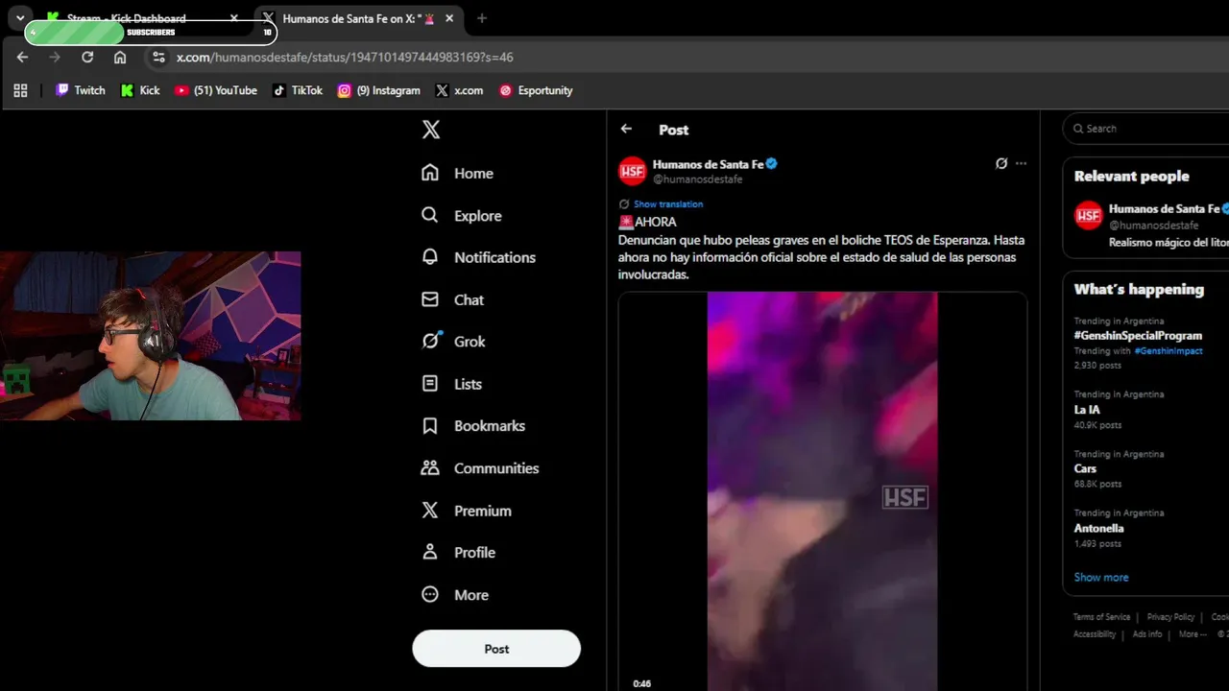Click the back arrow beside Post
The height and width of the screenshot is (691, 1229).
[x=626, y=129]
